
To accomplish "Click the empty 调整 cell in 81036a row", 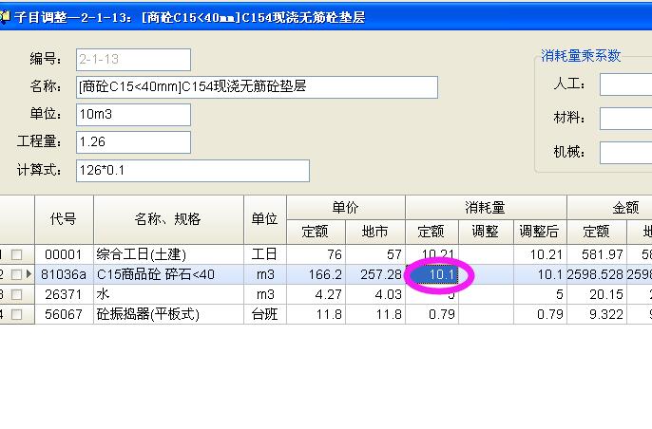I will coord(486,274).
